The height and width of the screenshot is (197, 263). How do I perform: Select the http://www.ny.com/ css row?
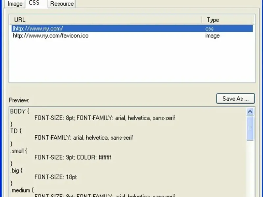(x=132, y=29)
